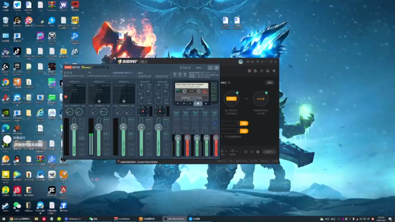Open Google Chrome desktop icon

pyautogui.click(x=5, y=84)
